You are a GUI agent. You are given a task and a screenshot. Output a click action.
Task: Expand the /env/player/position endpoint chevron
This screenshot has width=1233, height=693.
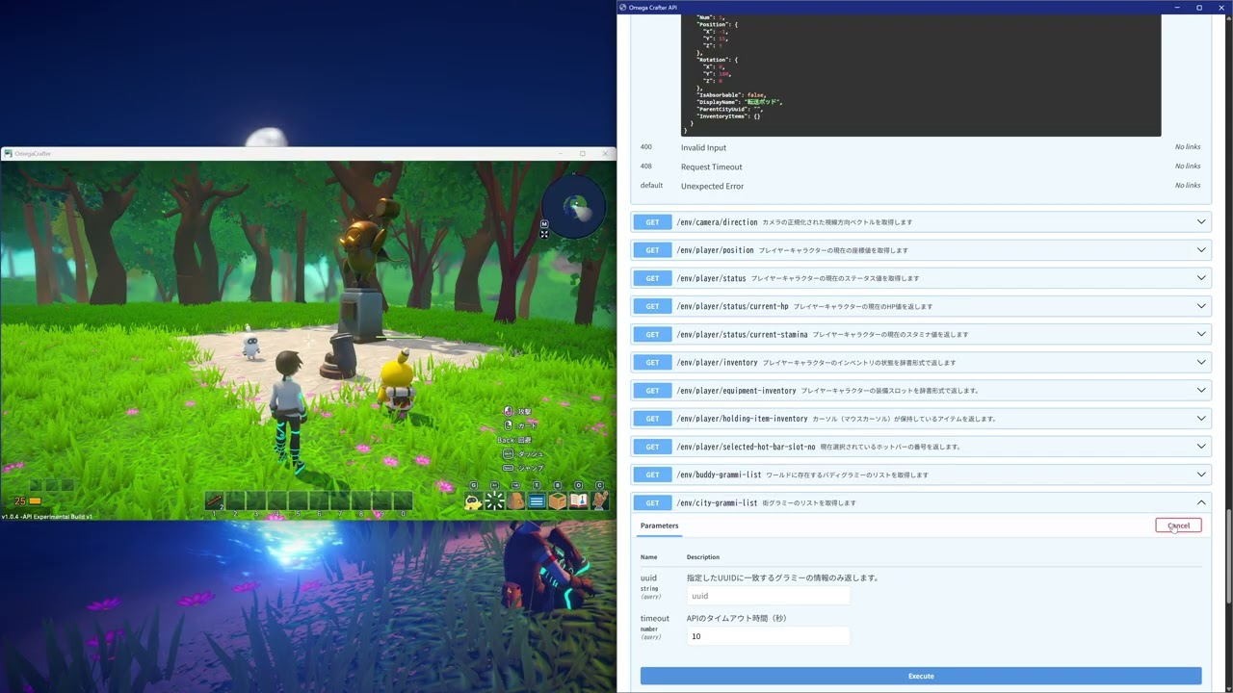tap(1201, 250)
